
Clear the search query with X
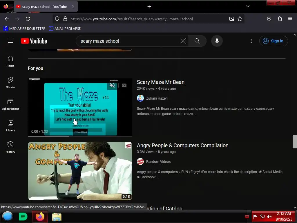[183, 41]
